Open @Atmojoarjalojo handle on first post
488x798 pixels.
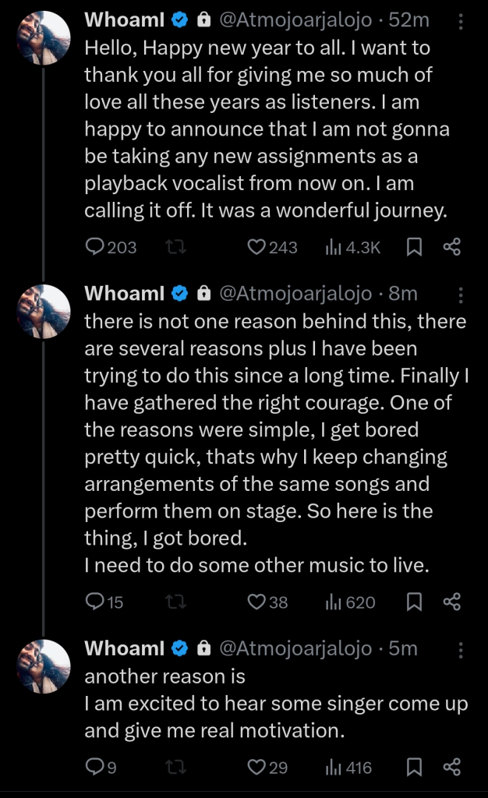point(295,19)
